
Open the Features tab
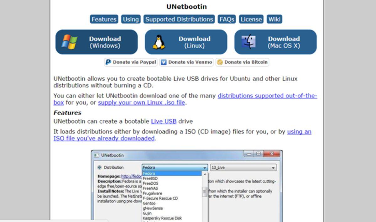pos(104,19)
